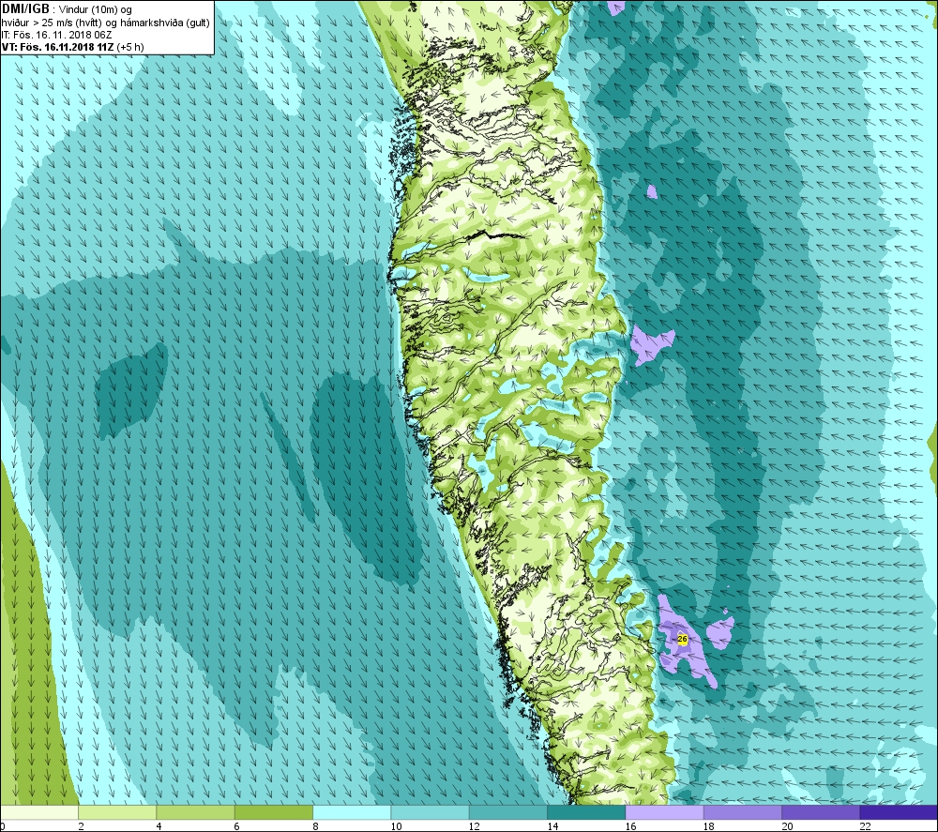Click the medium teal 12–14 scale swatch
The image size is (938, 832).
coord(507,812)
